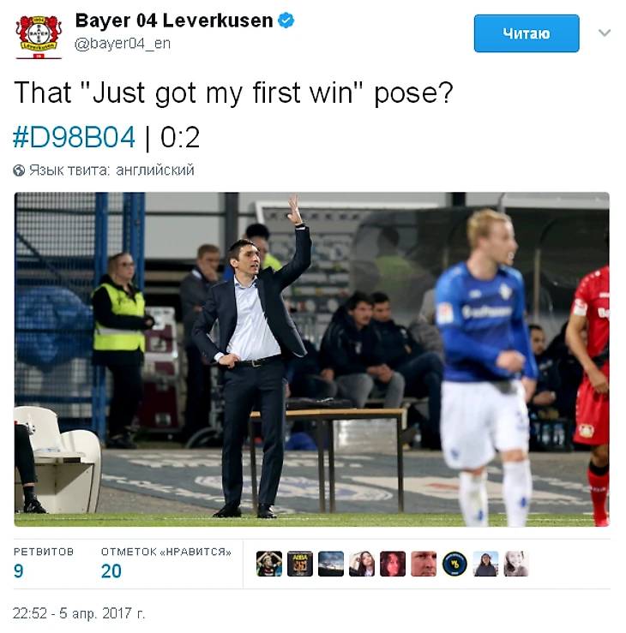Viewport: 626px width, 633px height.
Task: Open the dark-haired woman avatar
Action: point(362,564)
